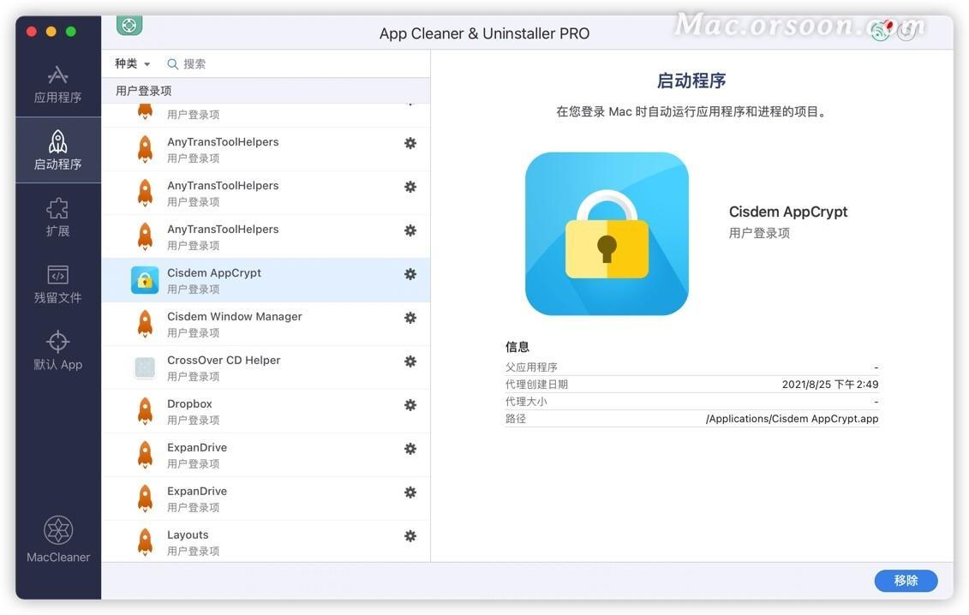Image resolution: width=969 pixels, height=615 pixels.
Task: Select the 扩展 (Extensions) sidebar icon
Action: click(x=57, y=216)
